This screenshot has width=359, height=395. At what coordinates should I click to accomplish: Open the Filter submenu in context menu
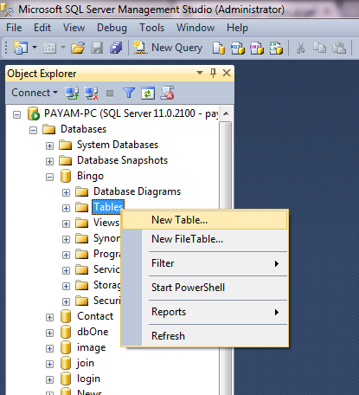click(205, 263)
